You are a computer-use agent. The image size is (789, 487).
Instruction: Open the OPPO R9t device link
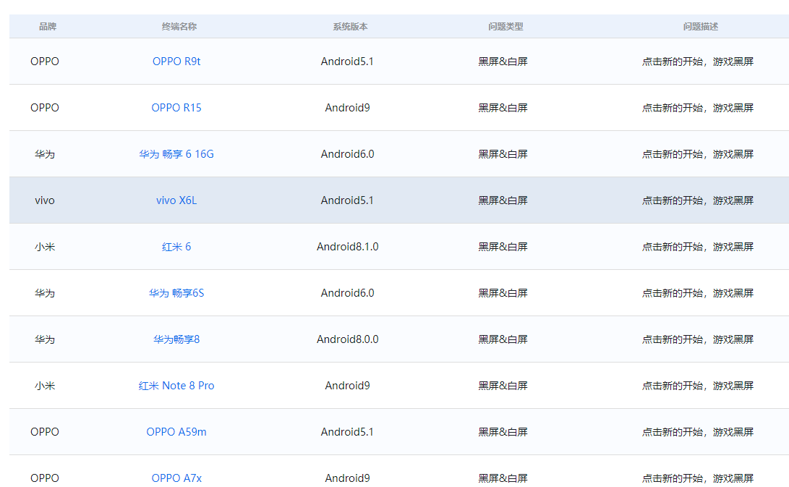[177, 62]
